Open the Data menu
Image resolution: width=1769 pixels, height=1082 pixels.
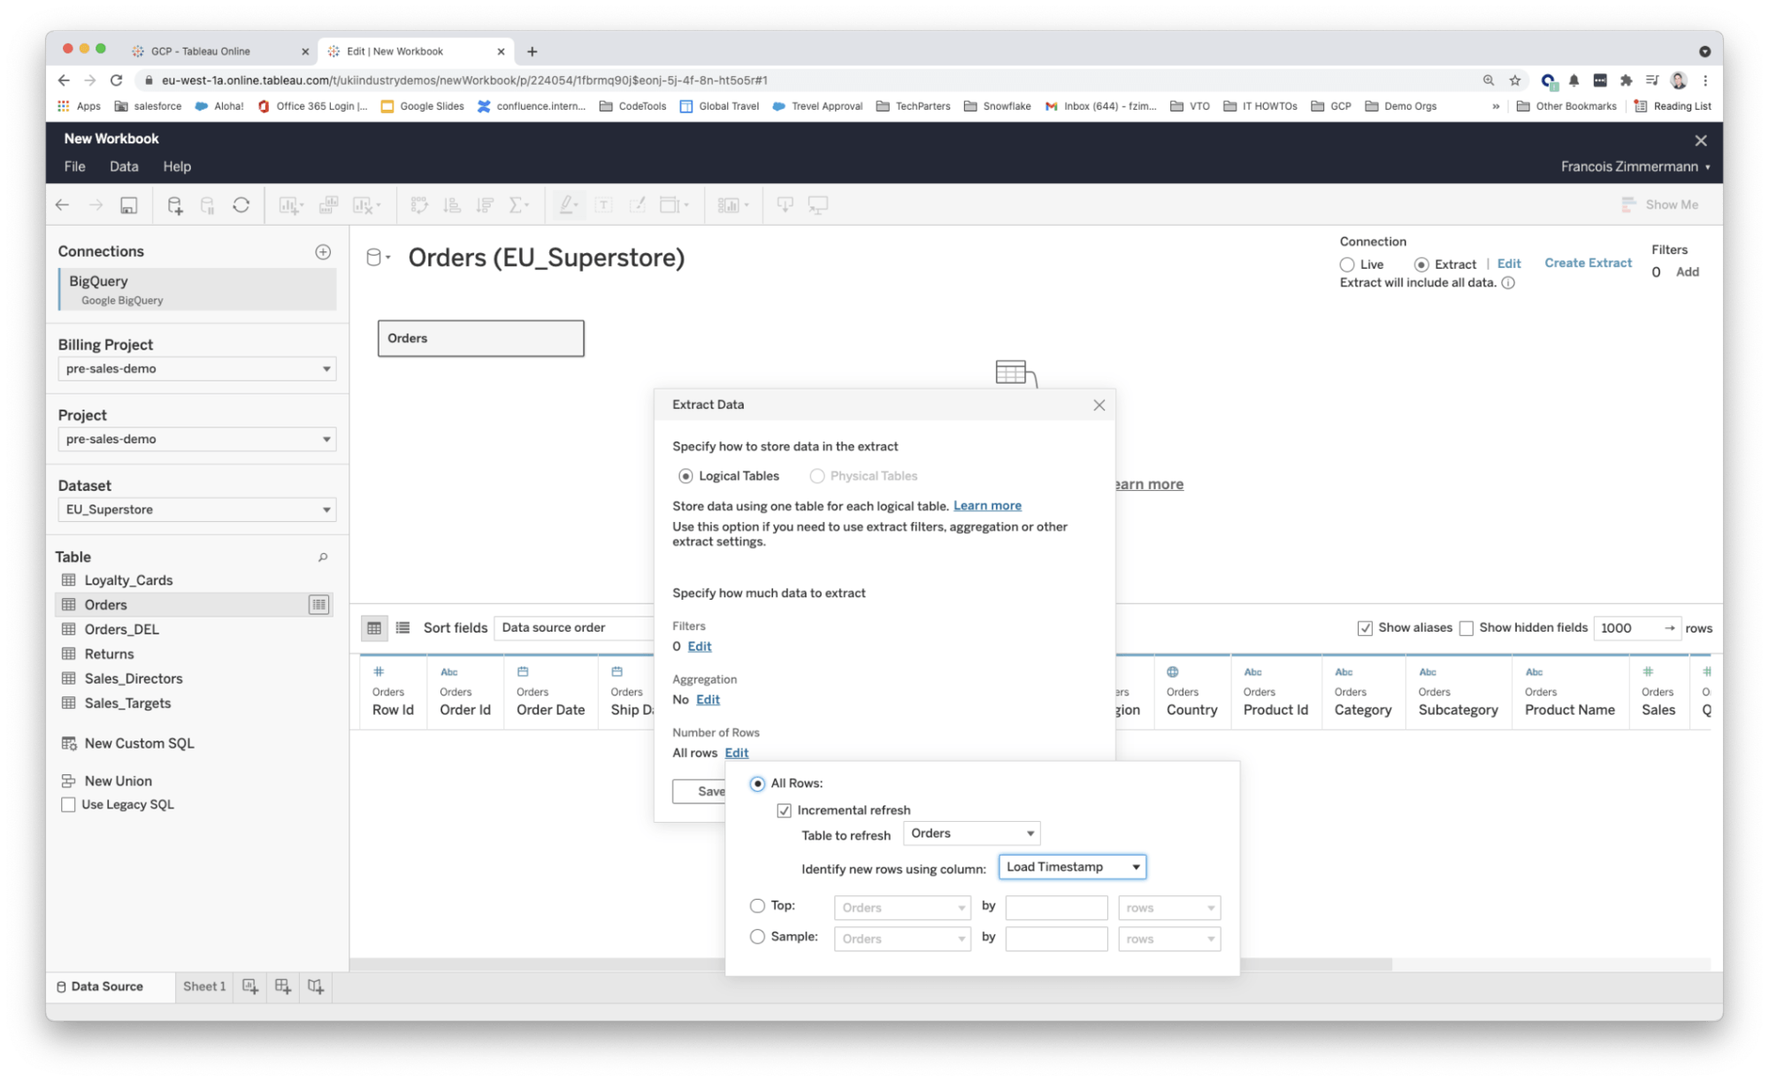pyautogui.click(x=124, y=166)
